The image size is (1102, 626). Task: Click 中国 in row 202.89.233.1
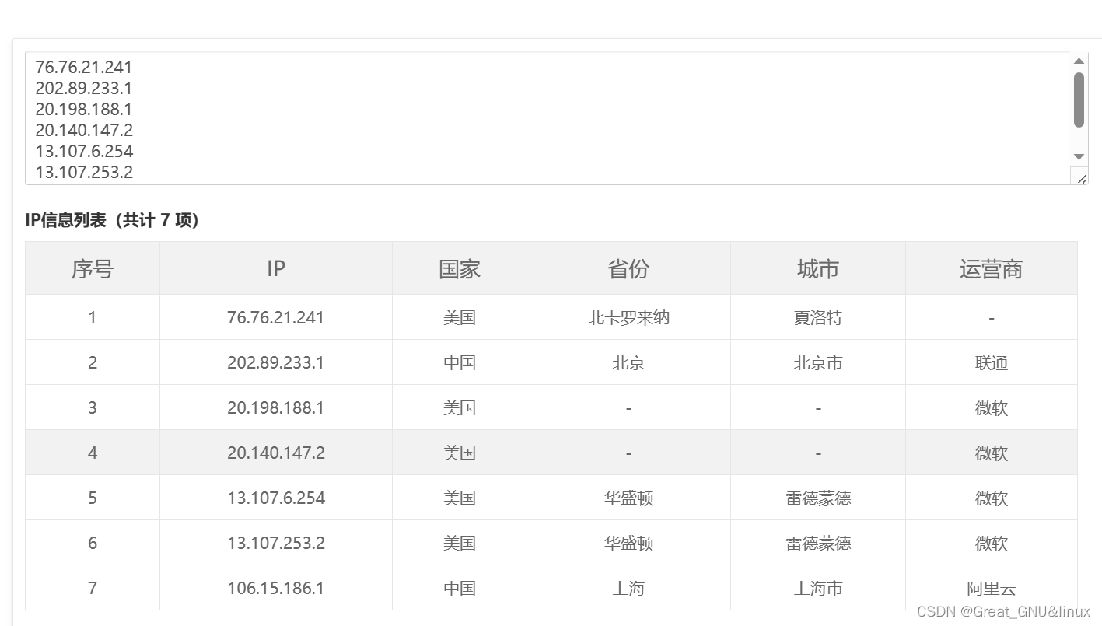coord(460,362)
